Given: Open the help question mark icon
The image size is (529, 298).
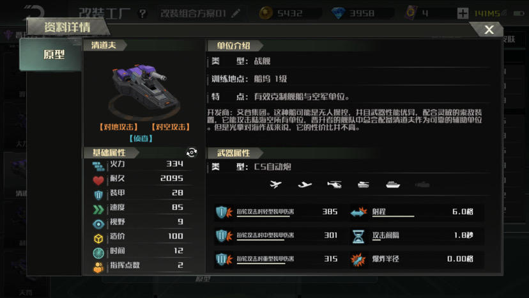Looking at the screenshot, I should click(142, 13).
